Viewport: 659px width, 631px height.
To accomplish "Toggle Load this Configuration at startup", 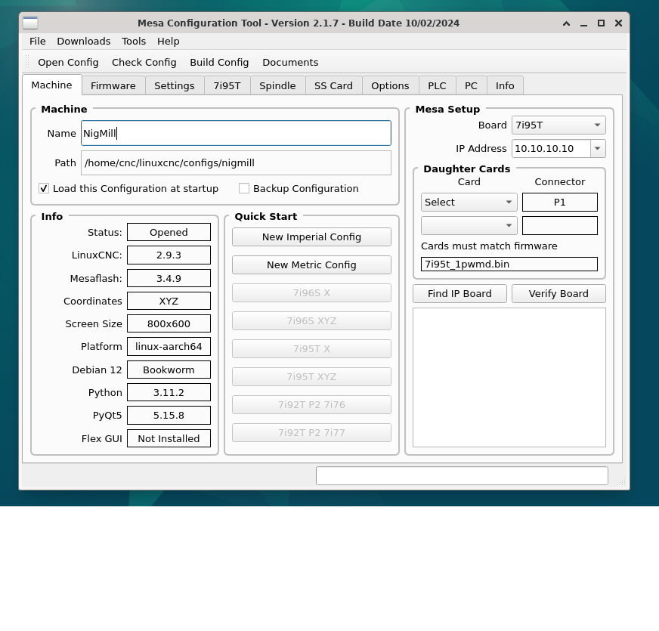I will click(x=44, y=188).
